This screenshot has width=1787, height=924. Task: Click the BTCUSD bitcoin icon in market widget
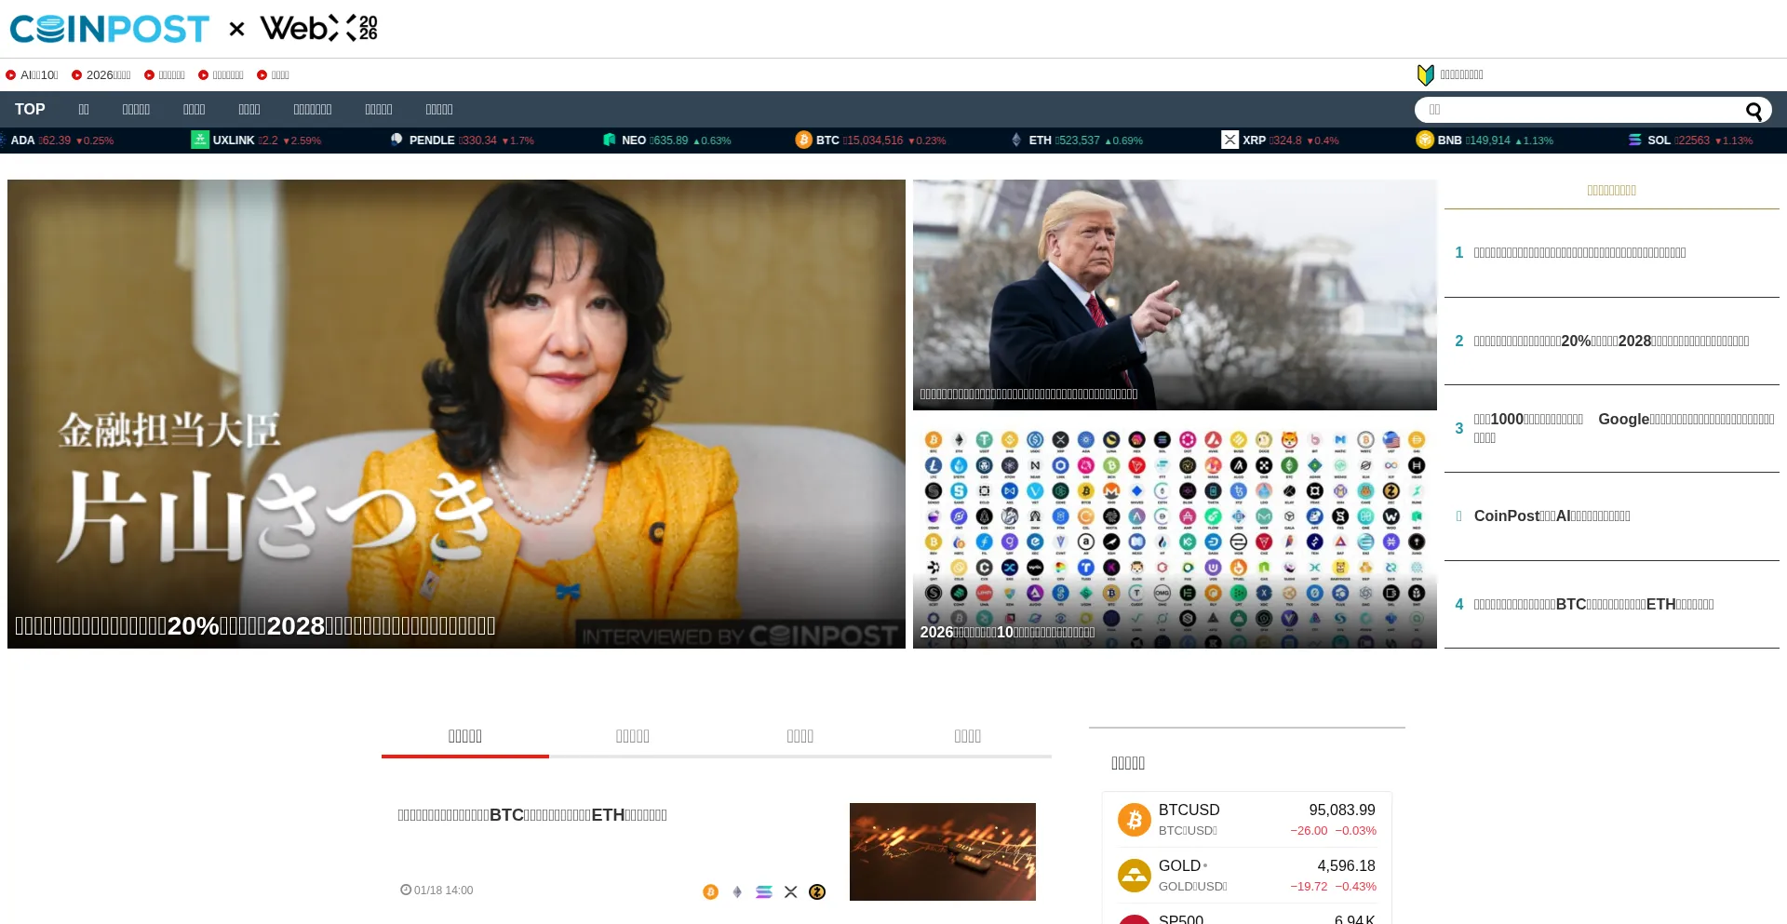pyautogui.click(x=1134, y=819)
